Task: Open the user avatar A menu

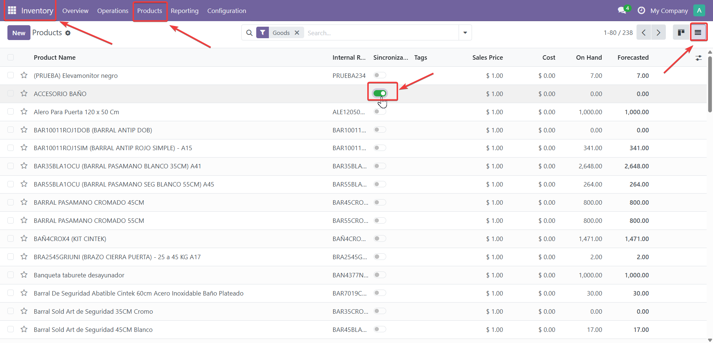Action: point(699,10)
